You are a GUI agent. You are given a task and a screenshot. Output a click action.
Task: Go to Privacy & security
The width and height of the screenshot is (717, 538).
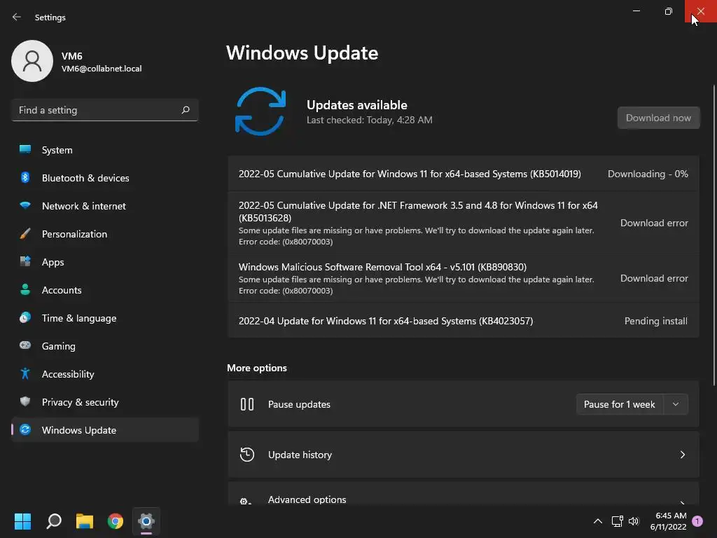pyautogui.click(x=105, y=402)
